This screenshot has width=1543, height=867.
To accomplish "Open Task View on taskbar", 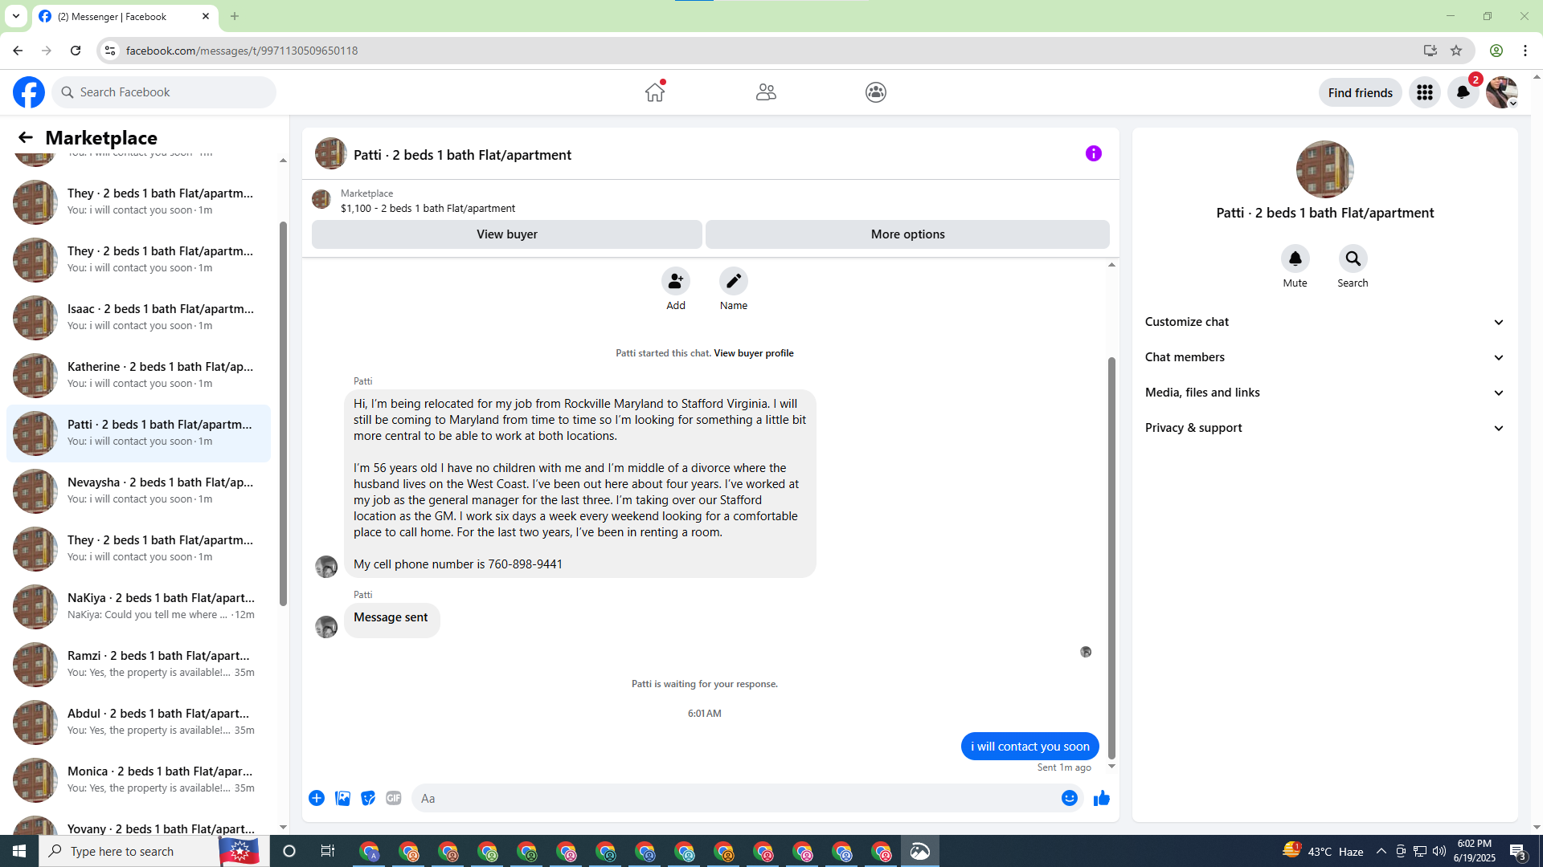I will (328, 851).
